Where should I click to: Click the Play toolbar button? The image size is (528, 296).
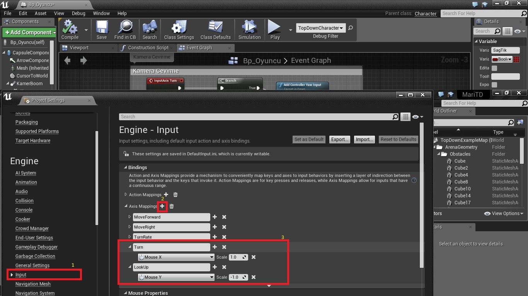point(275,30)
